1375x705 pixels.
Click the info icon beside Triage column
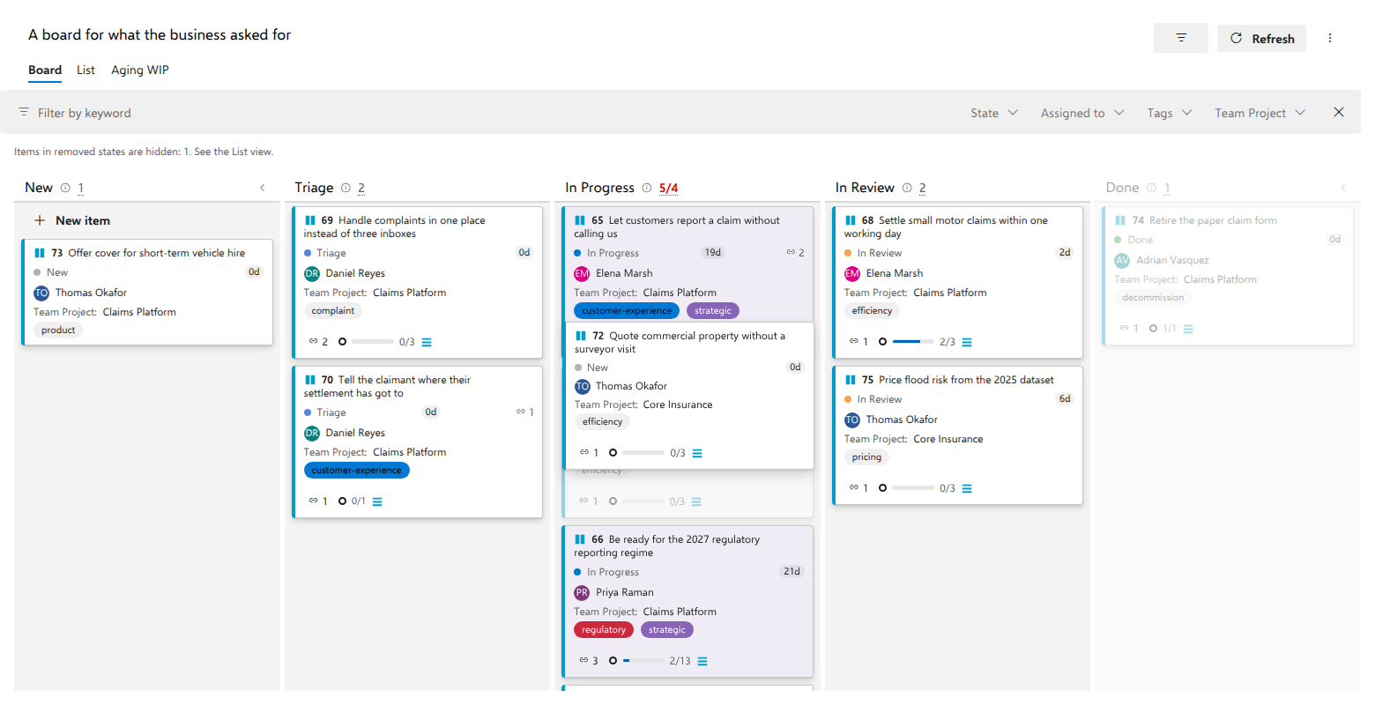(x=346, y=188)
